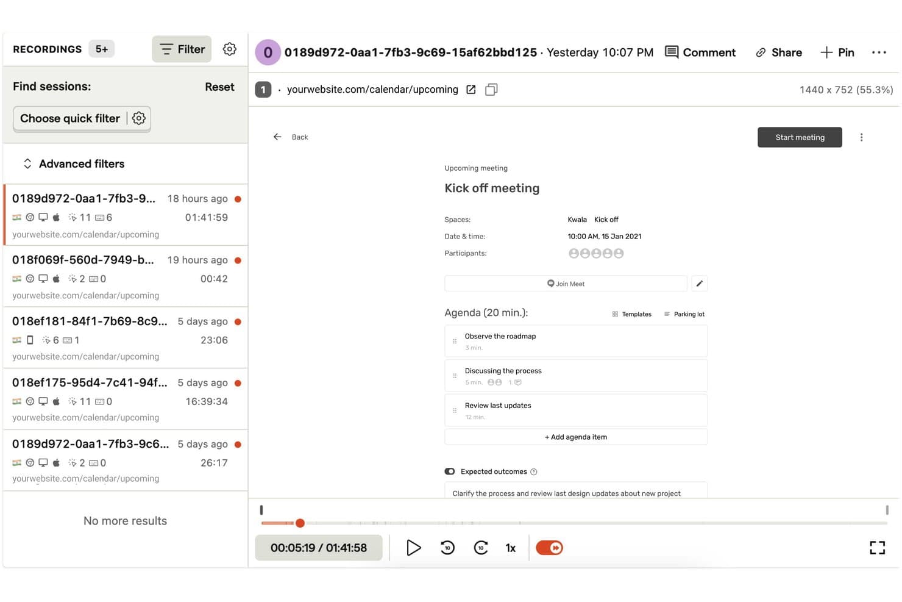Open the Templates option in Agenda
The width and height of the screenshot is (902, 602).
click(631, 314)
